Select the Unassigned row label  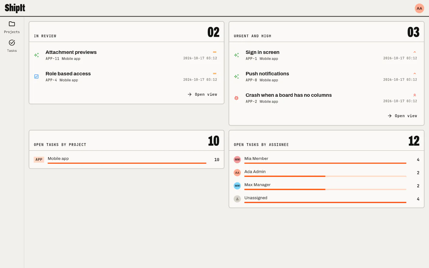[x=256, y=198]
